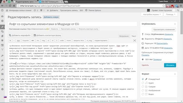Go to browser home page icon
The height and width of the screenshot is (103, 183).
pos(14,6)
